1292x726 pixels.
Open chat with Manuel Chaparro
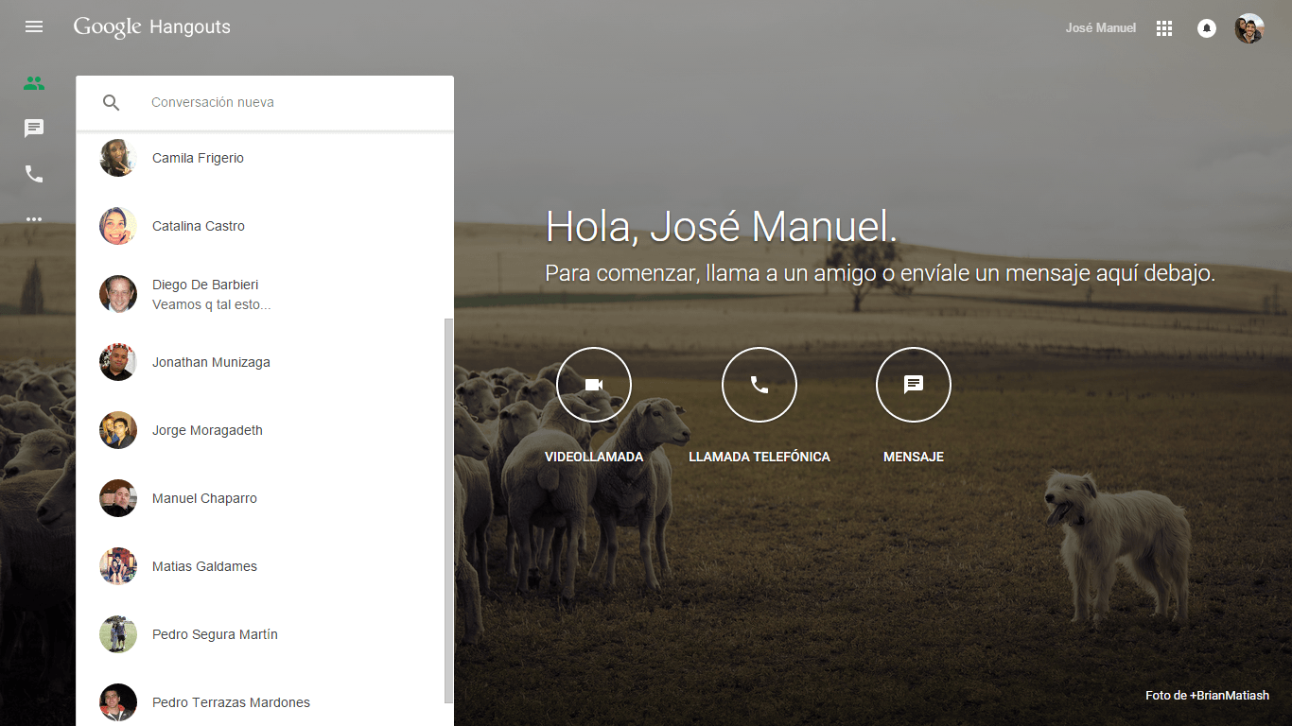(265, 498)
